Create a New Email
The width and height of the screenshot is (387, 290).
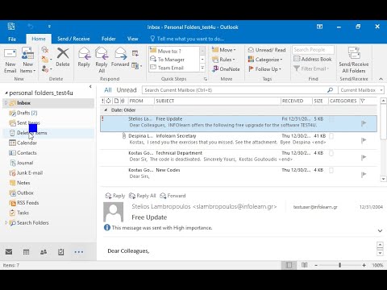[10, 60]
